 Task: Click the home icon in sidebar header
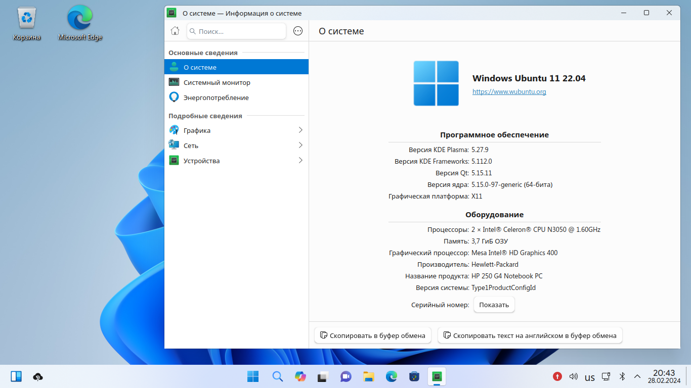[x=175, y=31]
